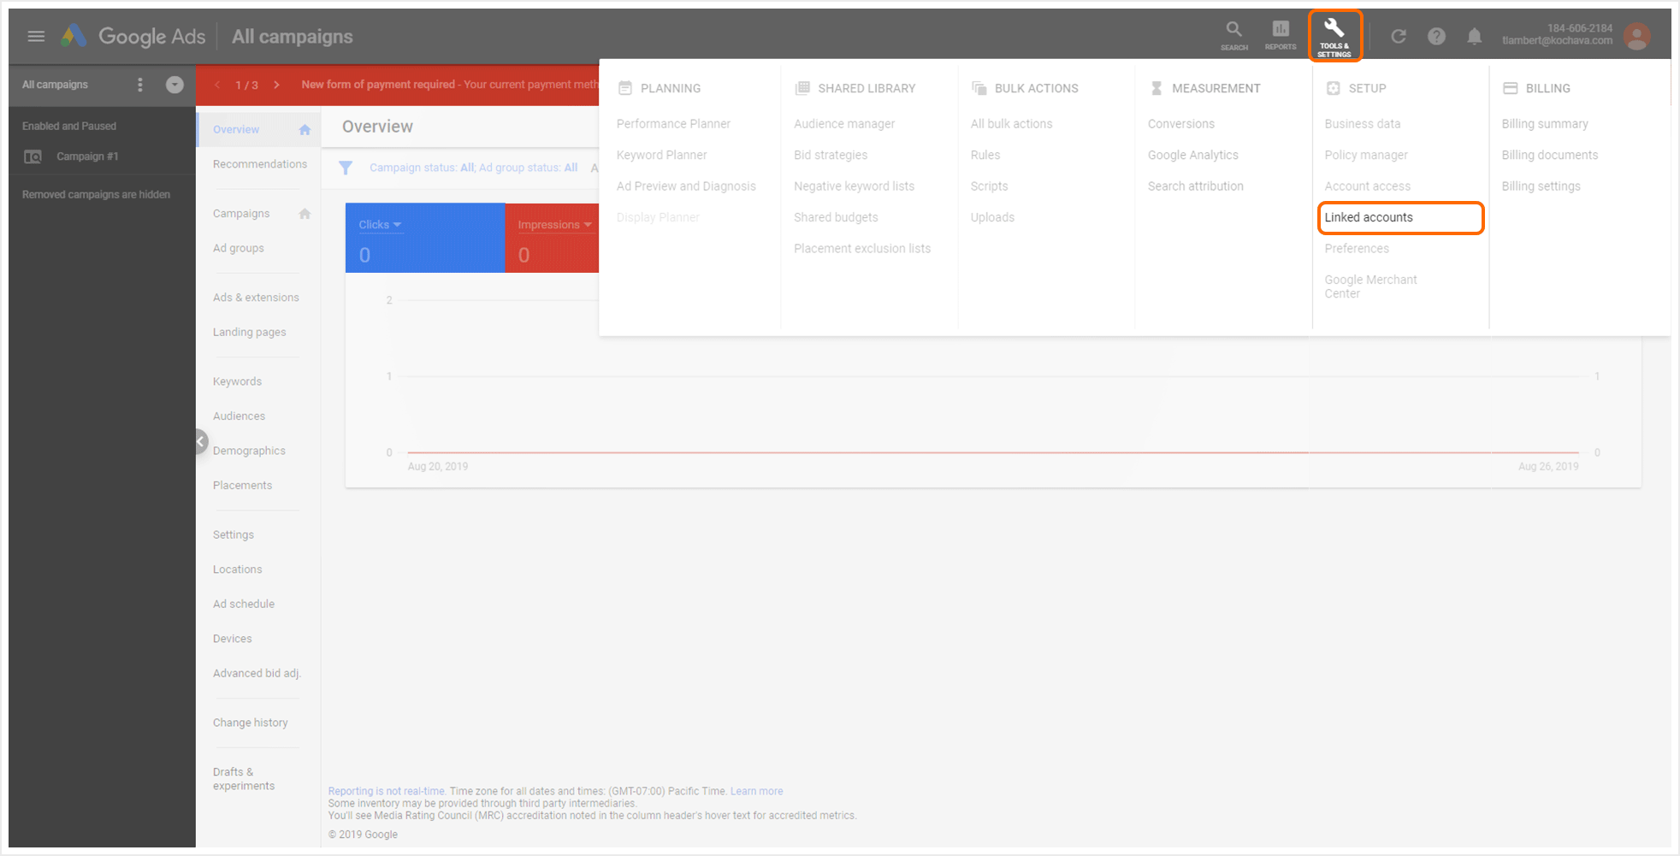Select Conversions under Measurement
The width and height of the screenshot is (1680, 856).
(x=1181, y=124)
